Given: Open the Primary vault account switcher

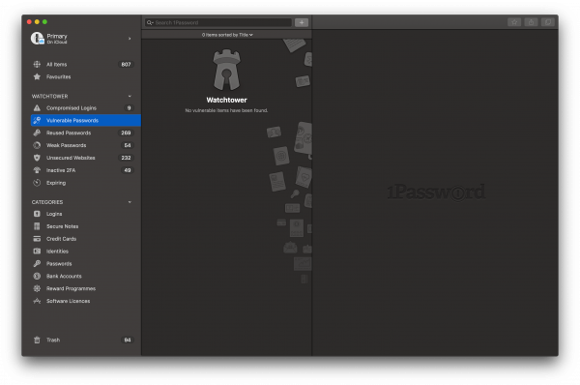Looking at the screenshot, I should pyautogui.click(x=81, y=39).
